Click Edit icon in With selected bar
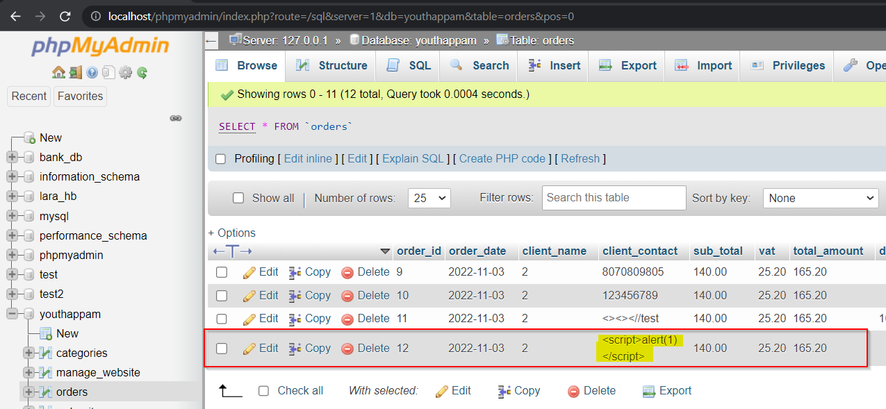Image resolution: width=886 pixels, height=409 pixels. (x=442, y=391)
